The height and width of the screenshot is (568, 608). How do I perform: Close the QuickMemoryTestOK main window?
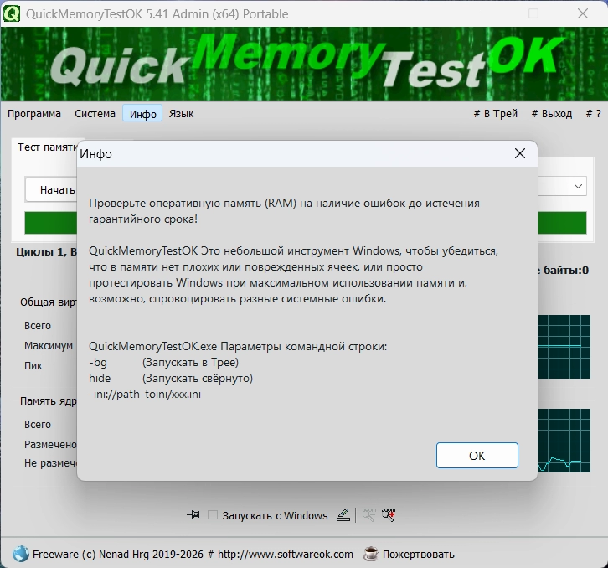[x=583, y=13]
